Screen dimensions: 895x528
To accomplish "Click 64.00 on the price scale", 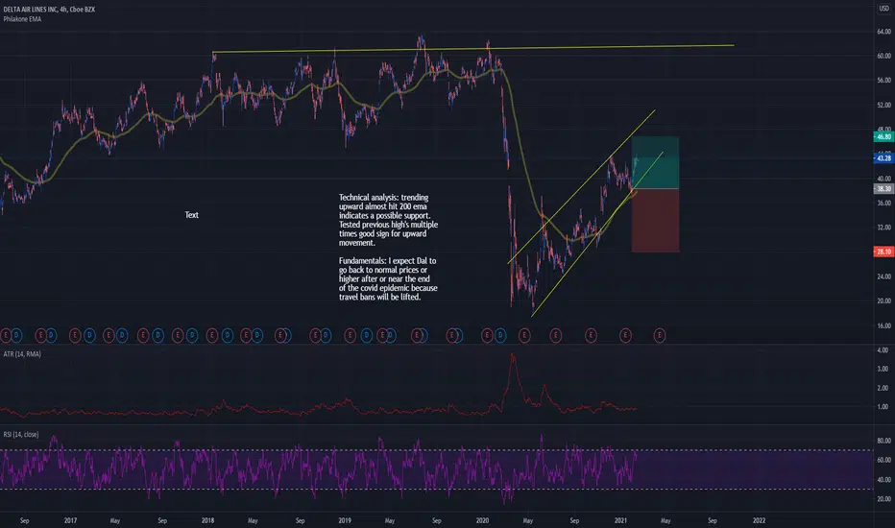I will pos(883,32).
